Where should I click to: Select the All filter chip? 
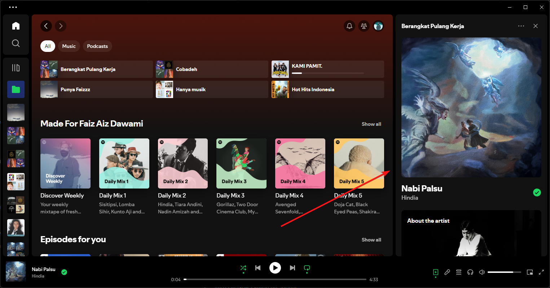[48, 46]
